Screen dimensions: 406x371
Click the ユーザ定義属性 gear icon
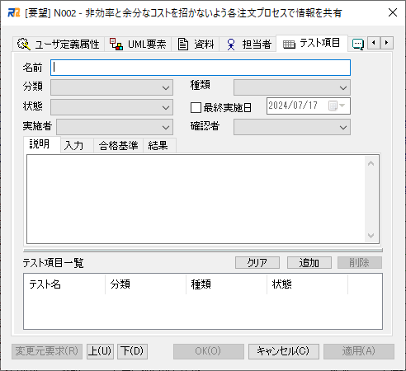click(24, 44)
